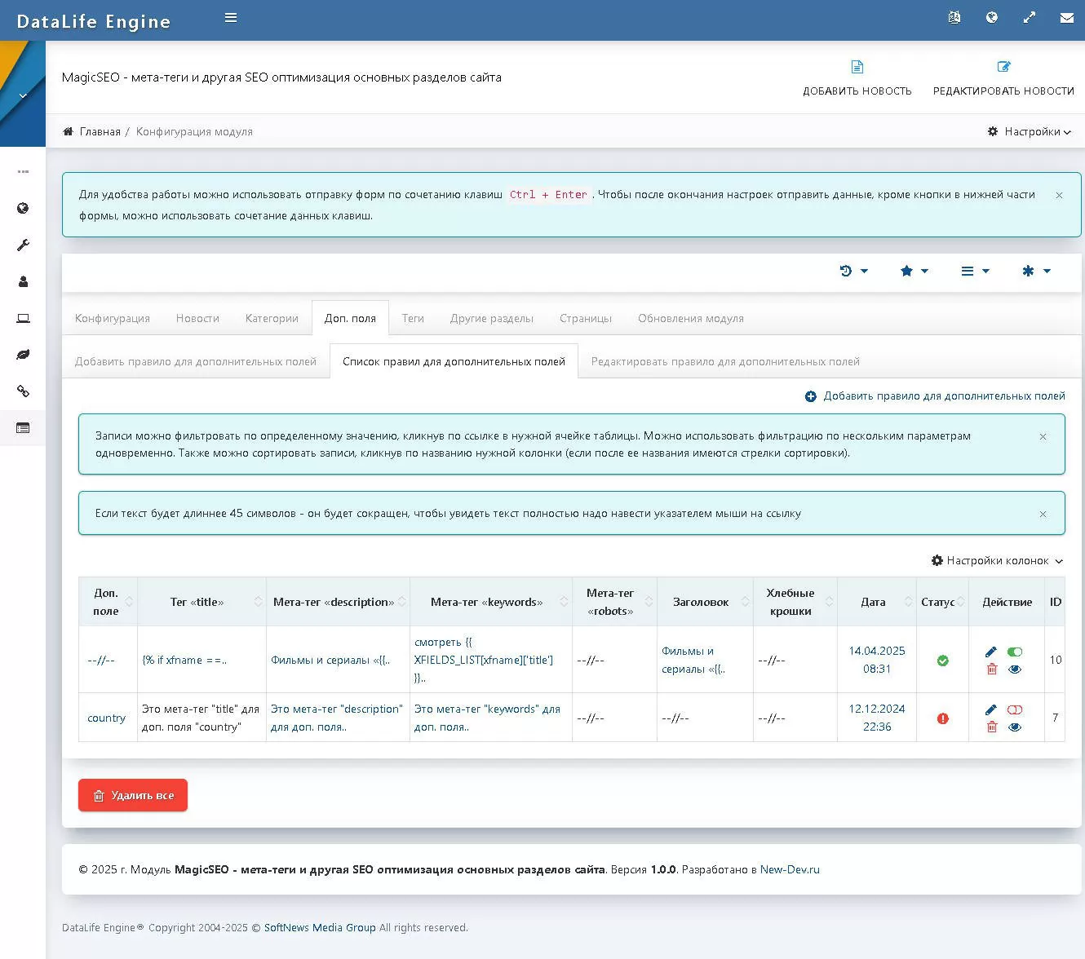The image size is (1085, 959).
Task: Sort table by Дата column
Action: (x=877, y=602)
